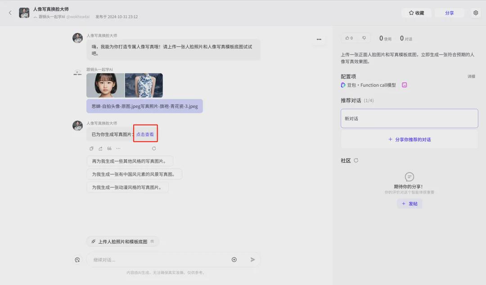Go back using the left arrow

click(x=10, y=13)
